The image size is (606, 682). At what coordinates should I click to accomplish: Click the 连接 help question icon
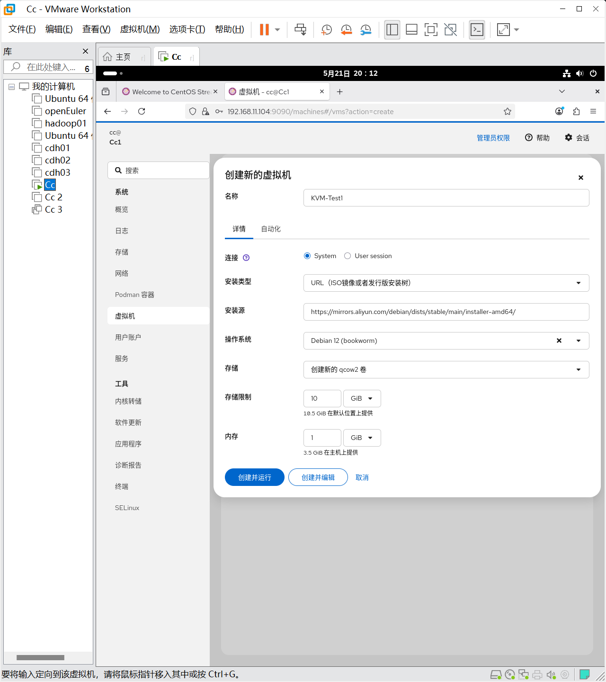tap(246, 258)
